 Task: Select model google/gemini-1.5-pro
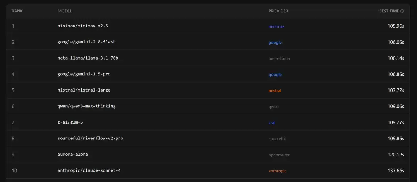[84, 74]
